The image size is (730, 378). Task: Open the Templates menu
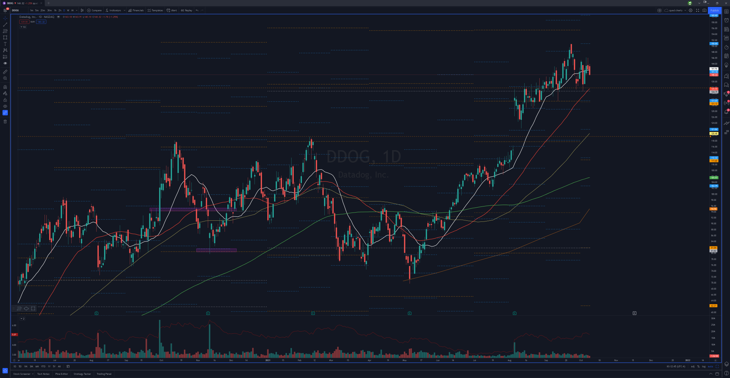point(155,10)
